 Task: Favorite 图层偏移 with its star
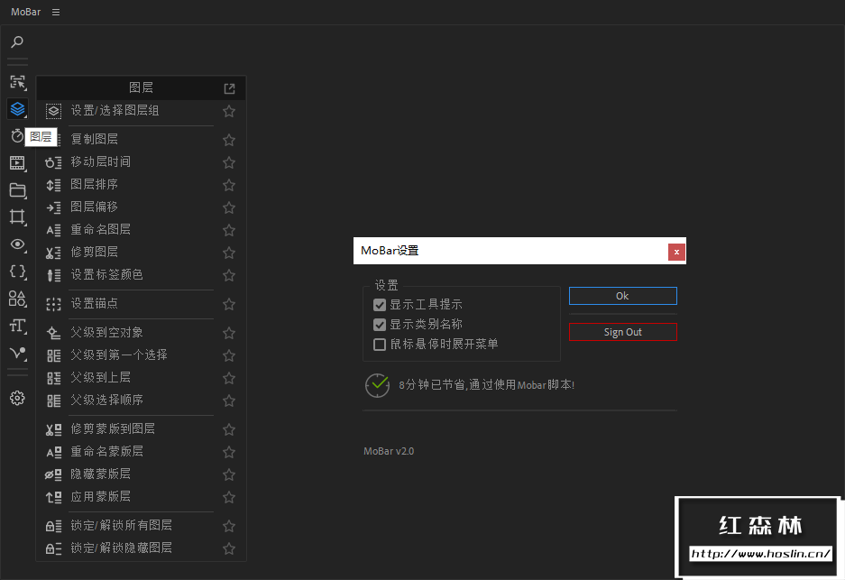(x=229, y=207)
